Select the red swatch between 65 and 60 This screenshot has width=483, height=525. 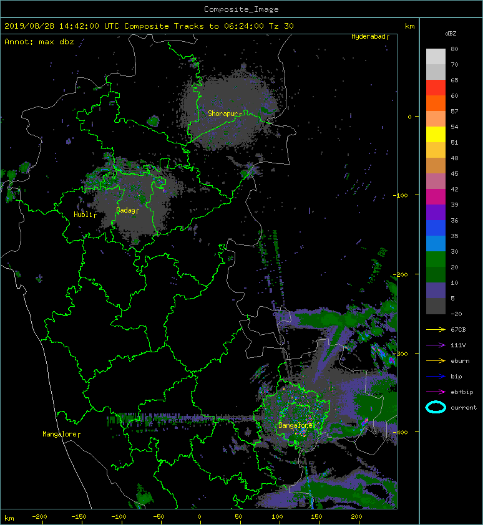pos(436,88)
